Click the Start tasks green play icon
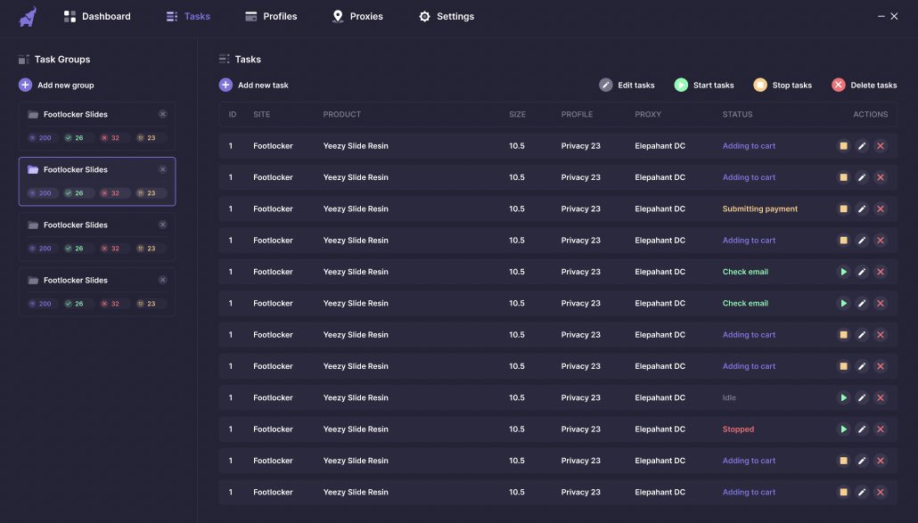This screenshot has width=918, height=523. [683, 85]
